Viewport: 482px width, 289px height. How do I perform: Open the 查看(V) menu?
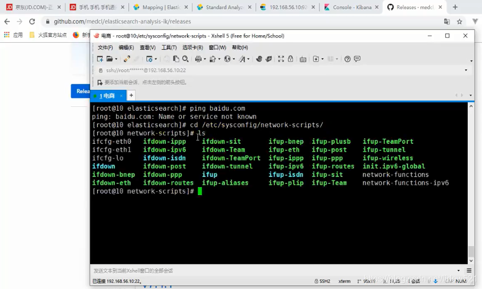click(147, 47)
